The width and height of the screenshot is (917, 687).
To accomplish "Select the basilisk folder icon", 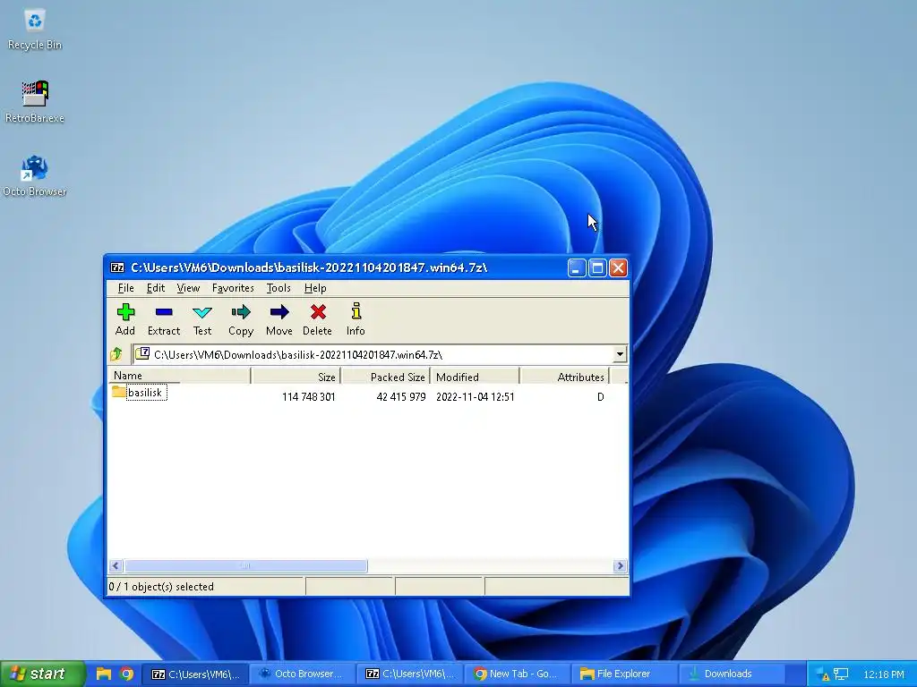I will click(x=119, y=392).
